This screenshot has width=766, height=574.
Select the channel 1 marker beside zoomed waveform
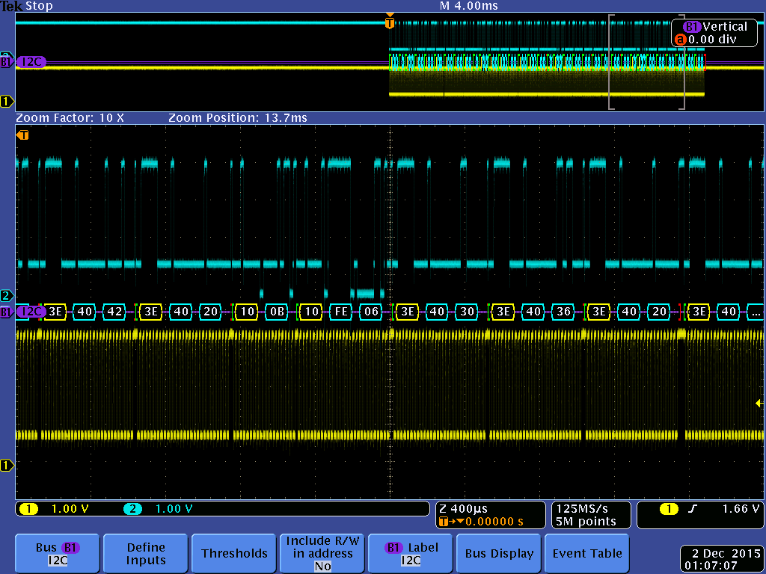pyautogui.click(x=7, y=465)
